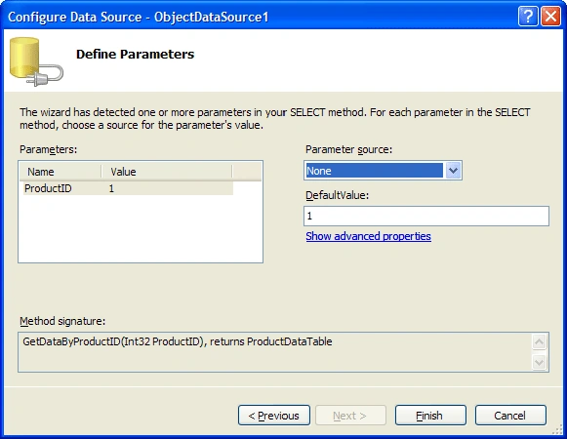567x439 pixels.
Task: Select the ProductID parameter row
Action: [x=129, y=188]
